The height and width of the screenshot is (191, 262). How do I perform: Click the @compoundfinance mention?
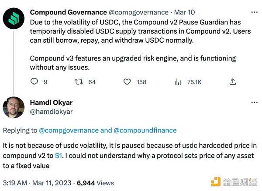[145, 130]
